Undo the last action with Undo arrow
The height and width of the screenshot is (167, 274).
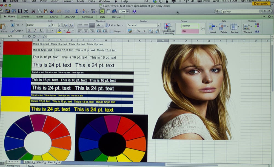pos(59,11)
